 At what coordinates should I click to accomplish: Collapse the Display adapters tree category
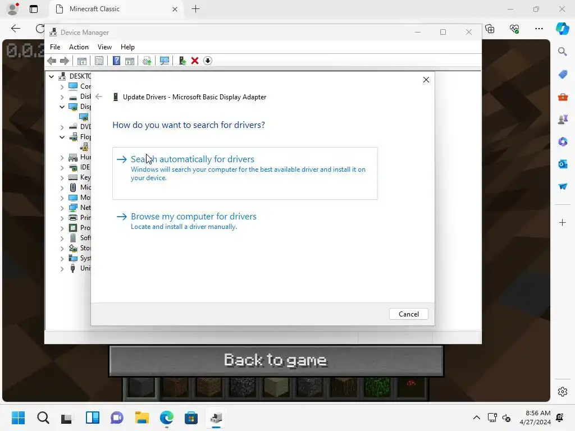[x=62, y=107]
